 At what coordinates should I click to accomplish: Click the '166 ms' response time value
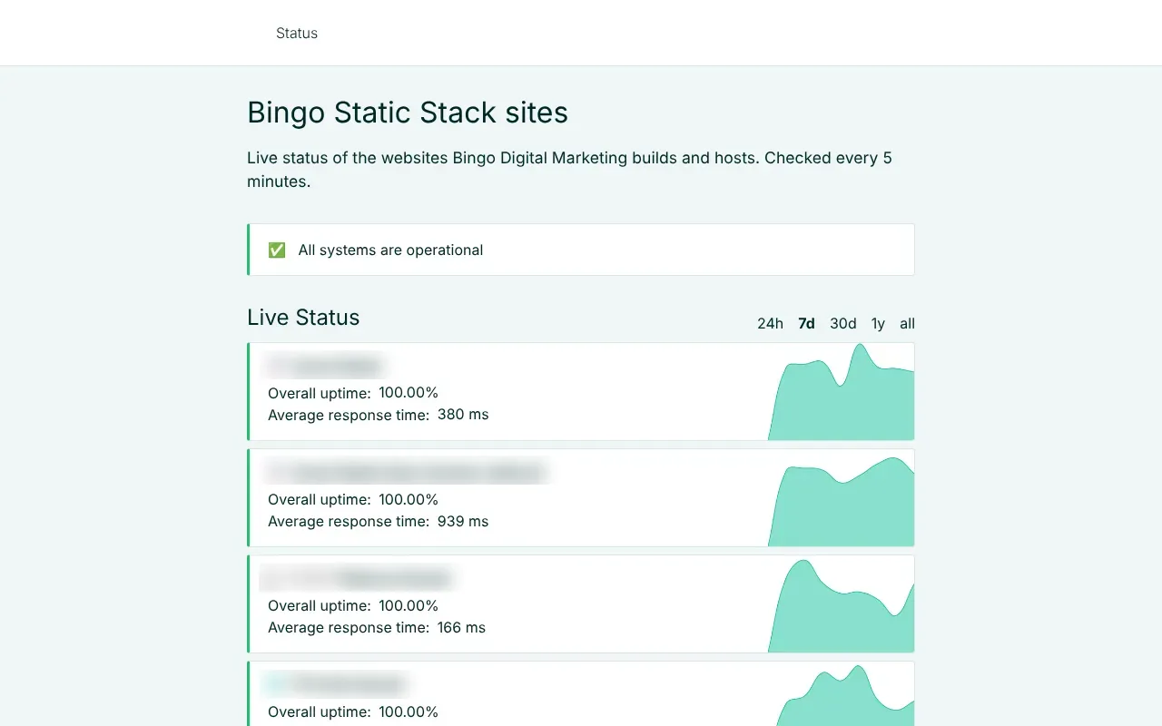point(461,627)
